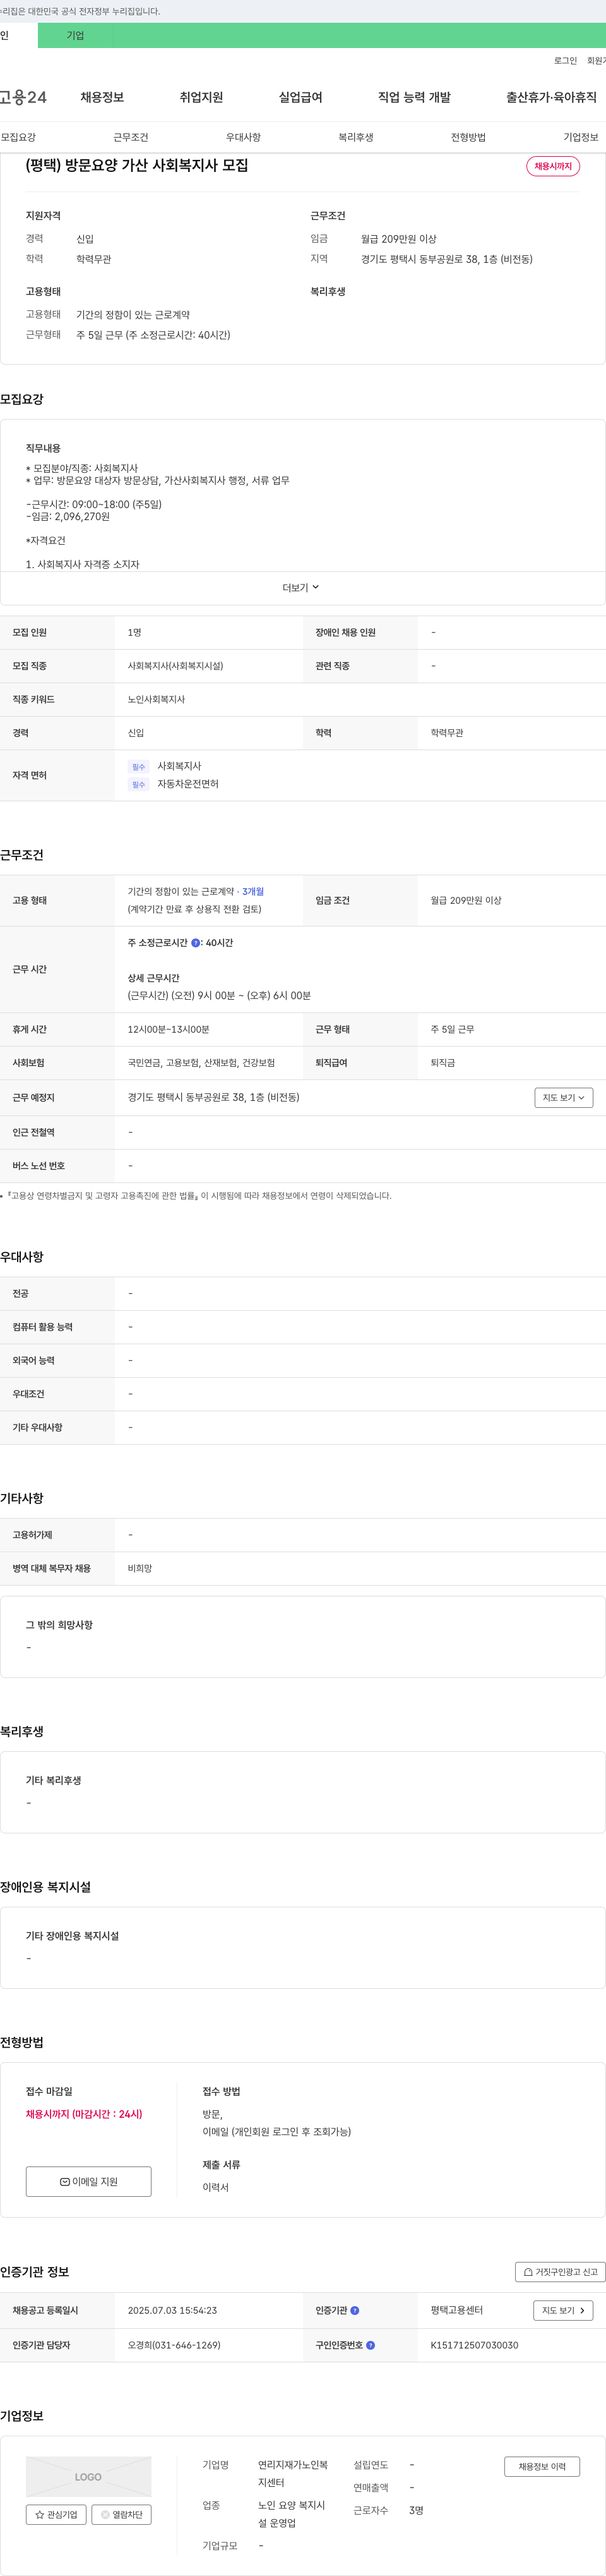The height and width of the screenshot is (2576, 606).
Task: Click 국민연금, 고용보험, 산재보험, 건강보험 cell
Action: (x=201, y=1063)
